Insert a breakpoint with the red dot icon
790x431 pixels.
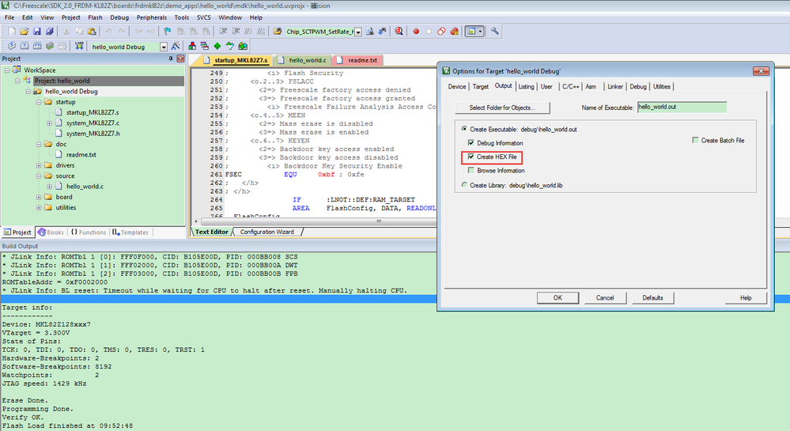[416, 32]
